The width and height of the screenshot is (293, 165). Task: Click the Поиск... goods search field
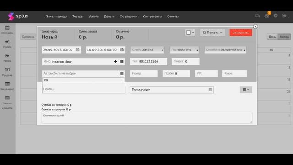(83, 89)
